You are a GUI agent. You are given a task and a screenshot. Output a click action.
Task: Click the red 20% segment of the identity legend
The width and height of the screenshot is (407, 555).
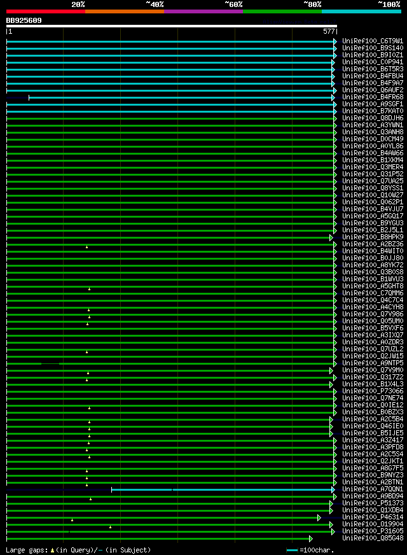coord(46,11)
